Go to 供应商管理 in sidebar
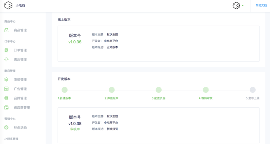 click(22, 108)
